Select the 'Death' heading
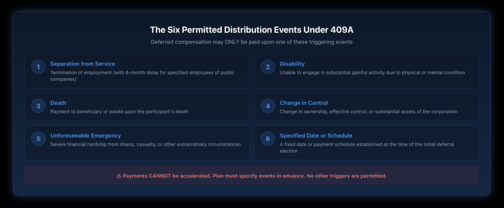 (58, 103)
